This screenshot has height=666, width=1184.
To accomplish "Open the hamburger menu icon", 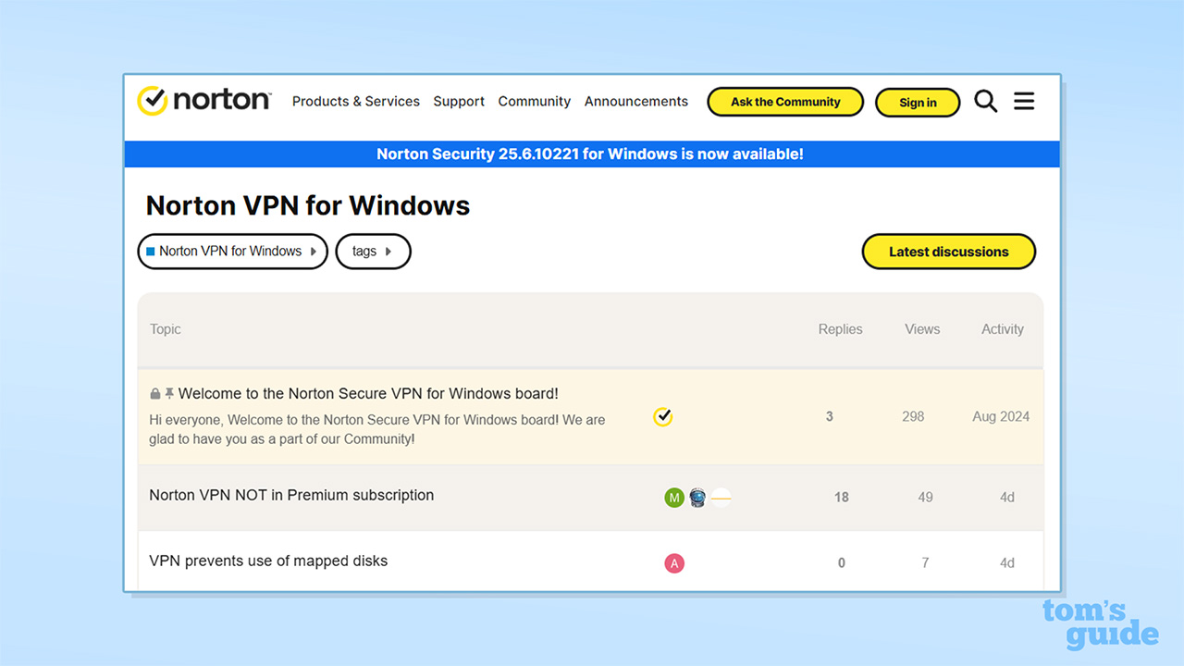I will 1024,102.
